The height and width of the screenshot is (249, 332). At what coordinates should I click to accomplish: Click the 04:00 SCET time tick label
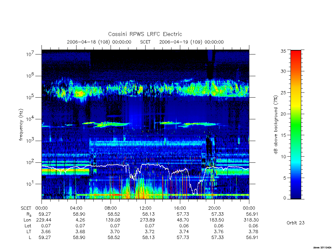[76, 208]
